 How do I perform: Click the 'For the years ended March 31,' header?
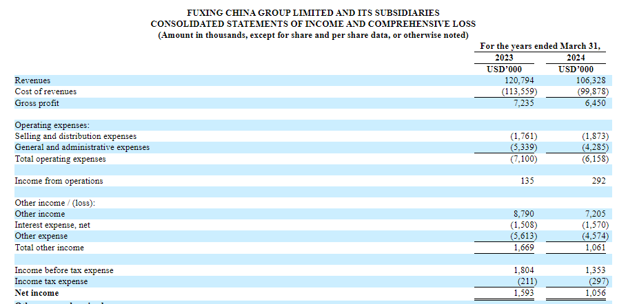click(x=540, y=46)
